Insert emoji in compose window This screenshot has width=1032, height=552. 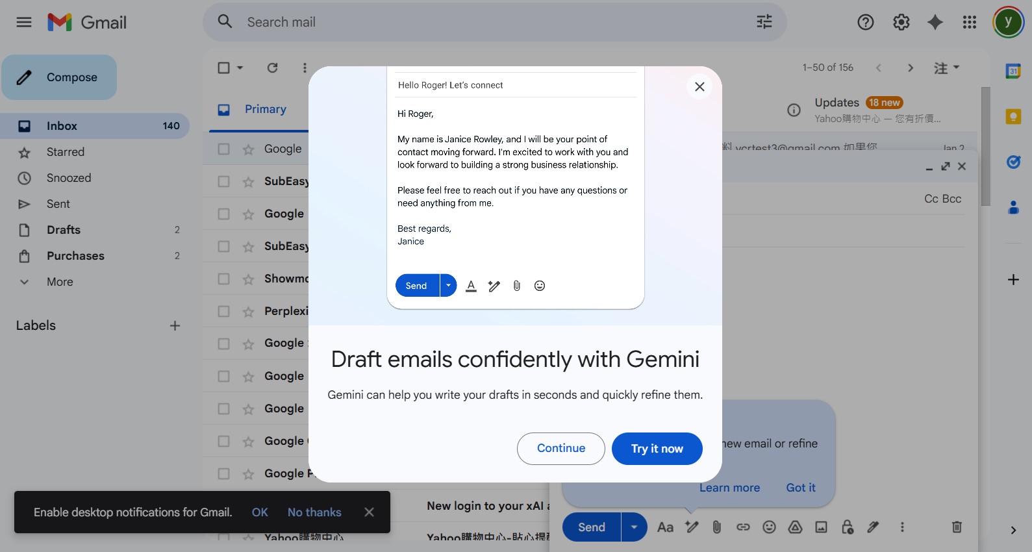[x=769, y=527]
